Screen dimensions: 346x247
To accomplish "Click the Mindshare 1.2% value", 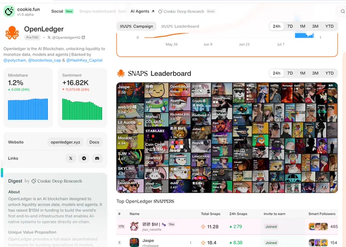I will [x=15, y=83].
